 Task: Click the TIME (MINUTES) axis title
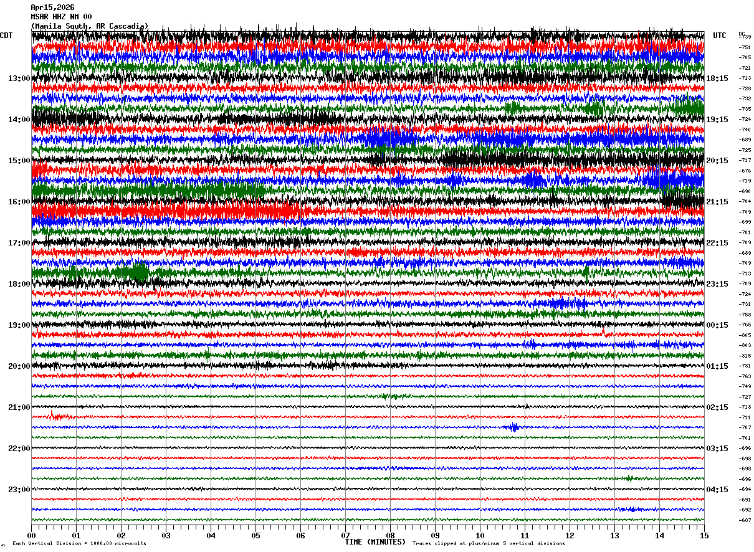pos(375,542)
